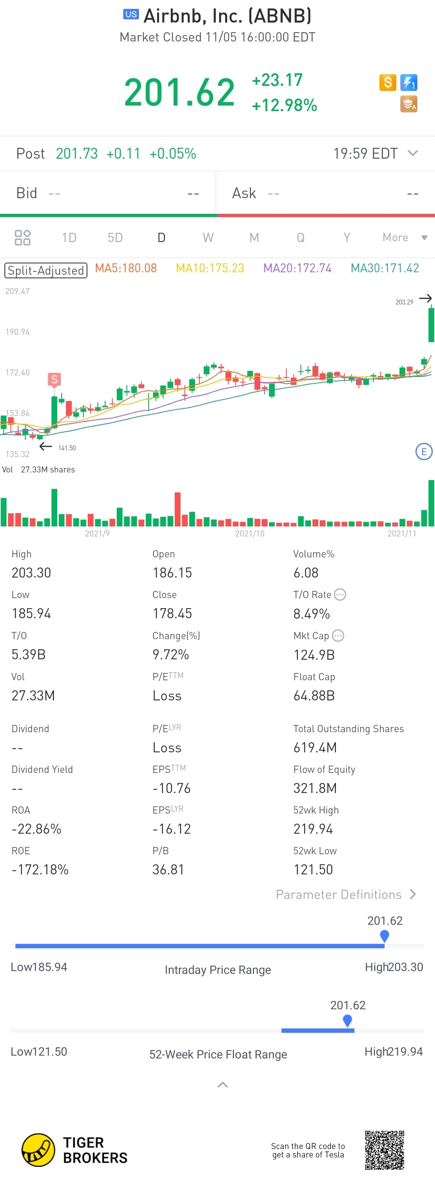Tap the tallest red volume bar

[177, 509]
